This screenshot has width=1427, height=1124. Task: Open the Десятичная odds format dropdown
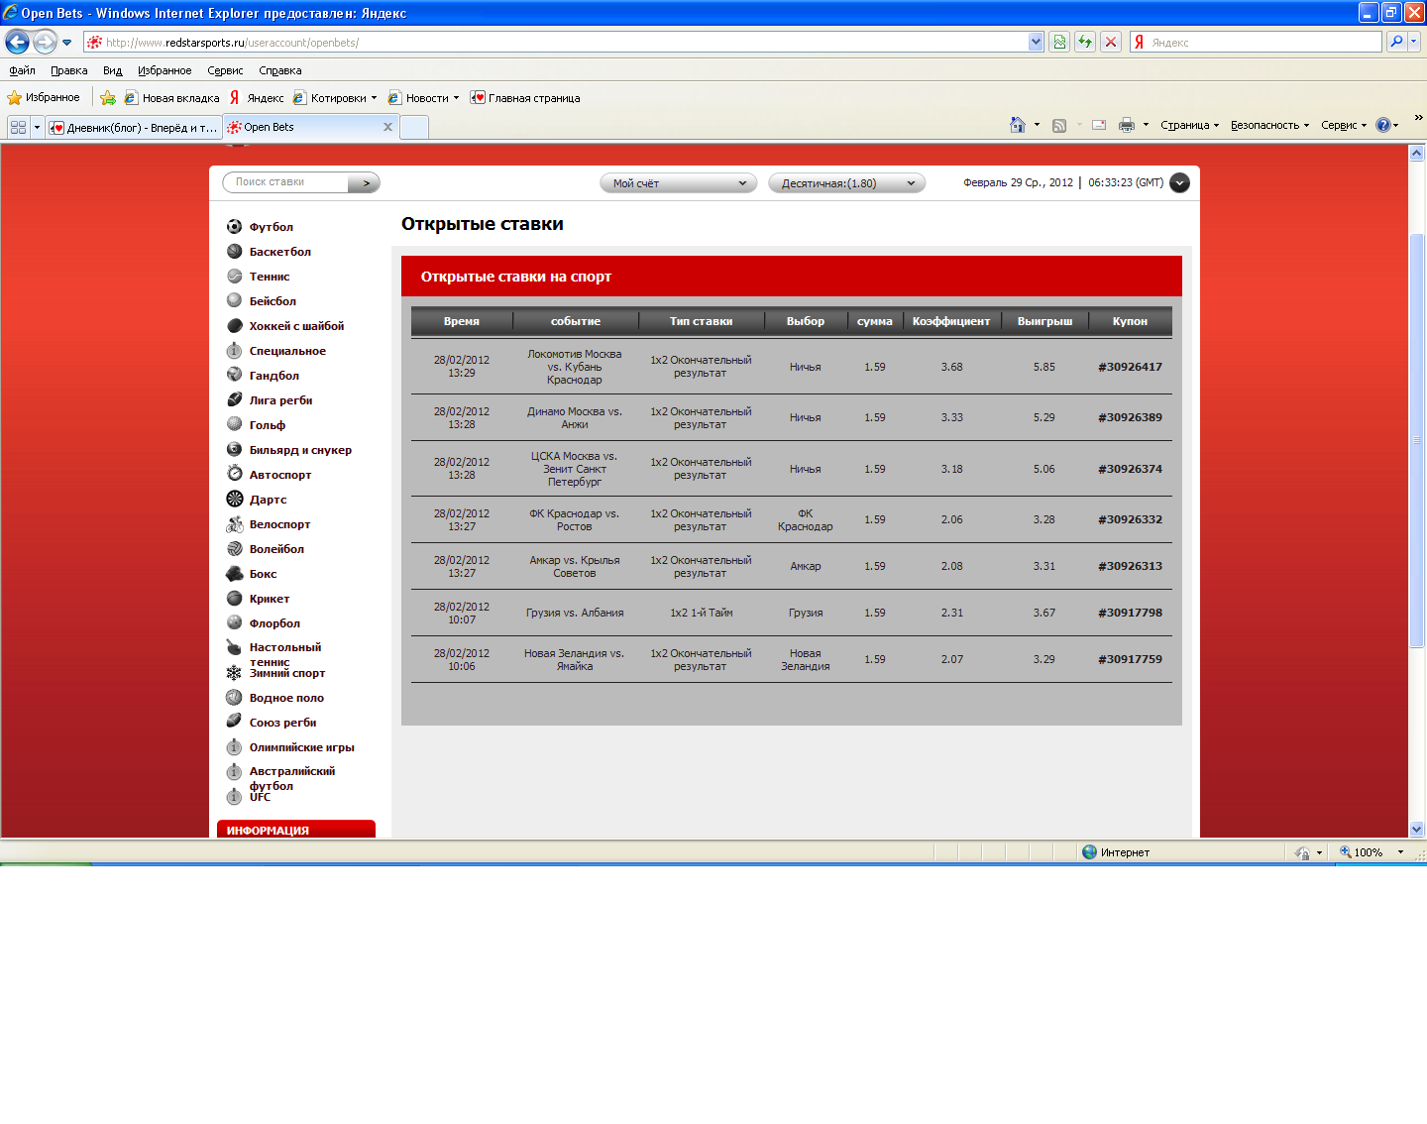pyautogui.click(x=846, y=183)
